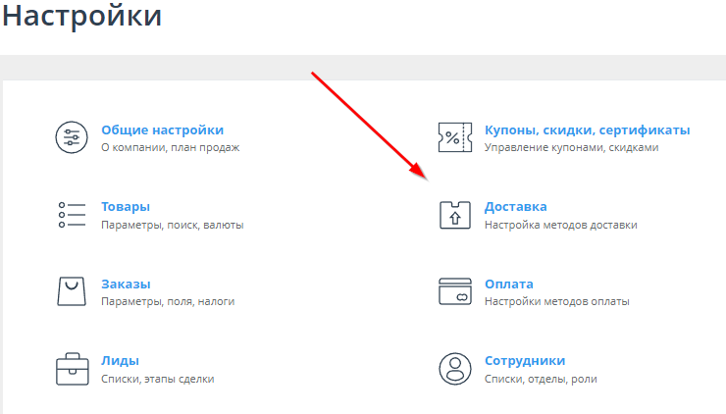
Task: Go to the Товары settings link
Action: pos(126,207)
